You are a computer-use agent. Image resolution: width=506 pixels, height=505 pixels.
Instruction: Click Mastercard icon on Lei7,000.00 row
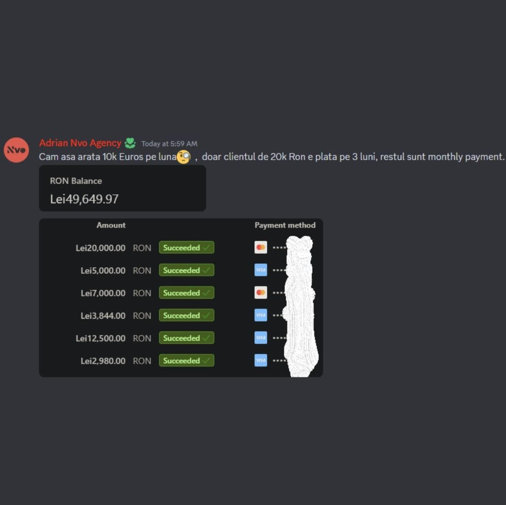[x=261, y=293]
